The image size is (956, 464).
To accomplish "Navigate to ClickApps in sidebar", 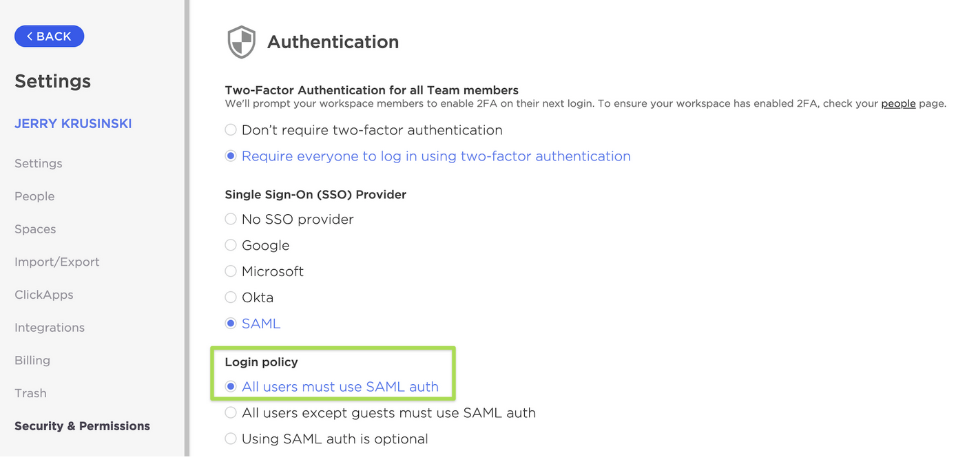I will click(44, 295).
